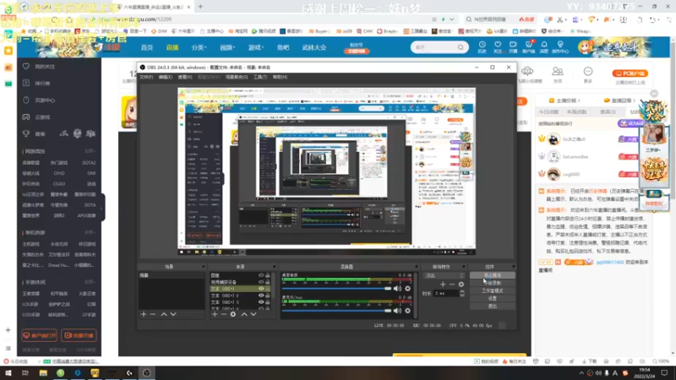Open the 编辑(E) menu in OBS
The width and height of the screenshot is (676, 380).
tap(165, 77)
